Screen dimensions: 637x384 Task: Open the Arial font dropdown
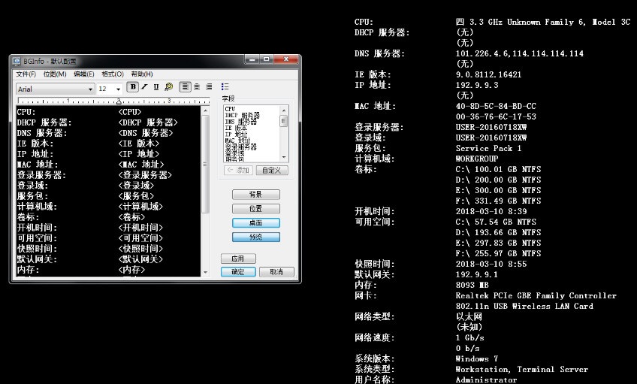click(x=56, y=89)
